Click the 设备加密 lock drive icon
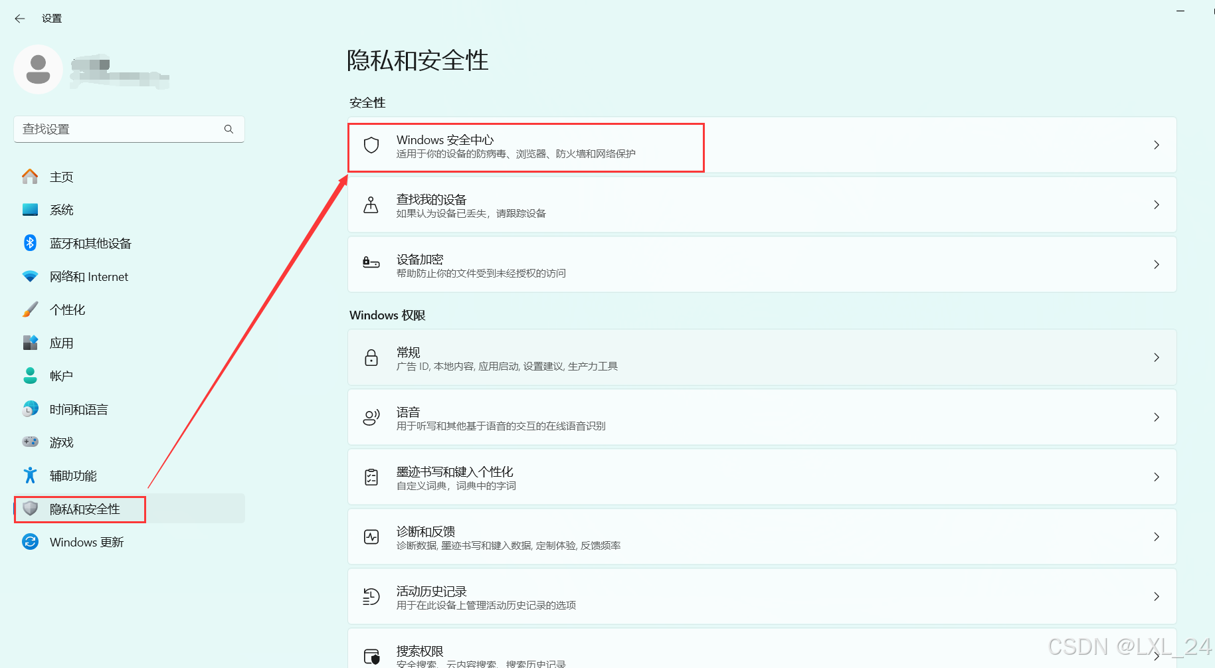 [x=371, y=264]
